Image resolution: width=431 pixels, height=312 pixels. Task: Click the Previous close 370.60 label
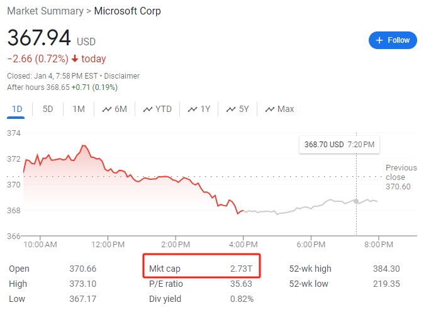(x=401, y=177)
